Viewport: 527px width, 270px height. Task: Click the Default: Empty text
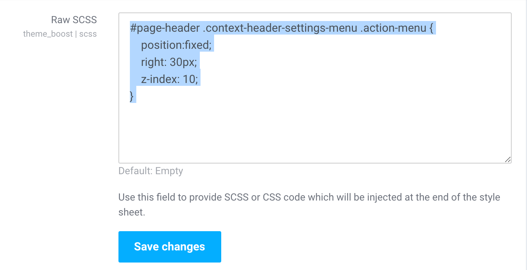[x=151, y=171]
